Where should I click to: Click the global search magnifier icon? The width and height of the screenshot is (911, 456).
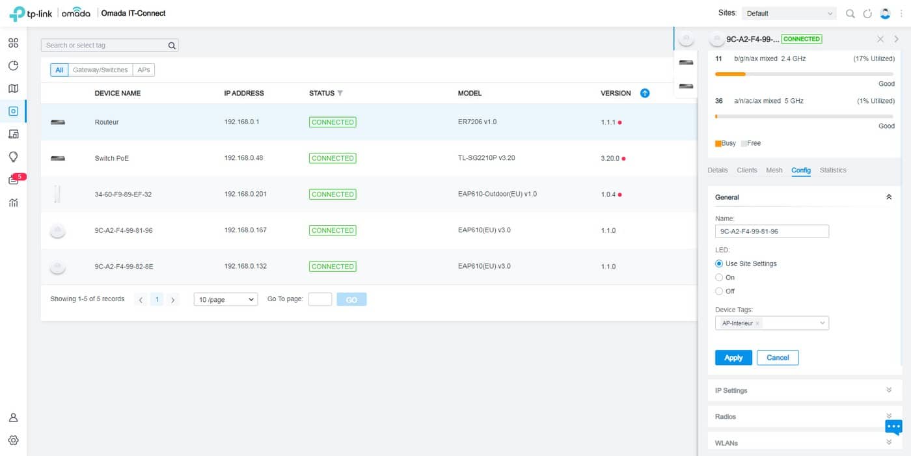[850, 13]
